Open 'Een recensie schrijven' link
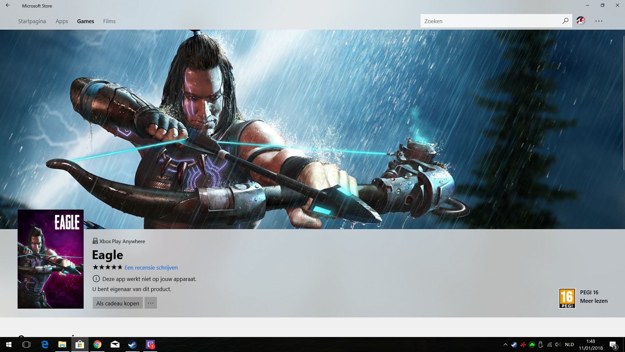This screenshot has height=352, width=625. [151, 268]
